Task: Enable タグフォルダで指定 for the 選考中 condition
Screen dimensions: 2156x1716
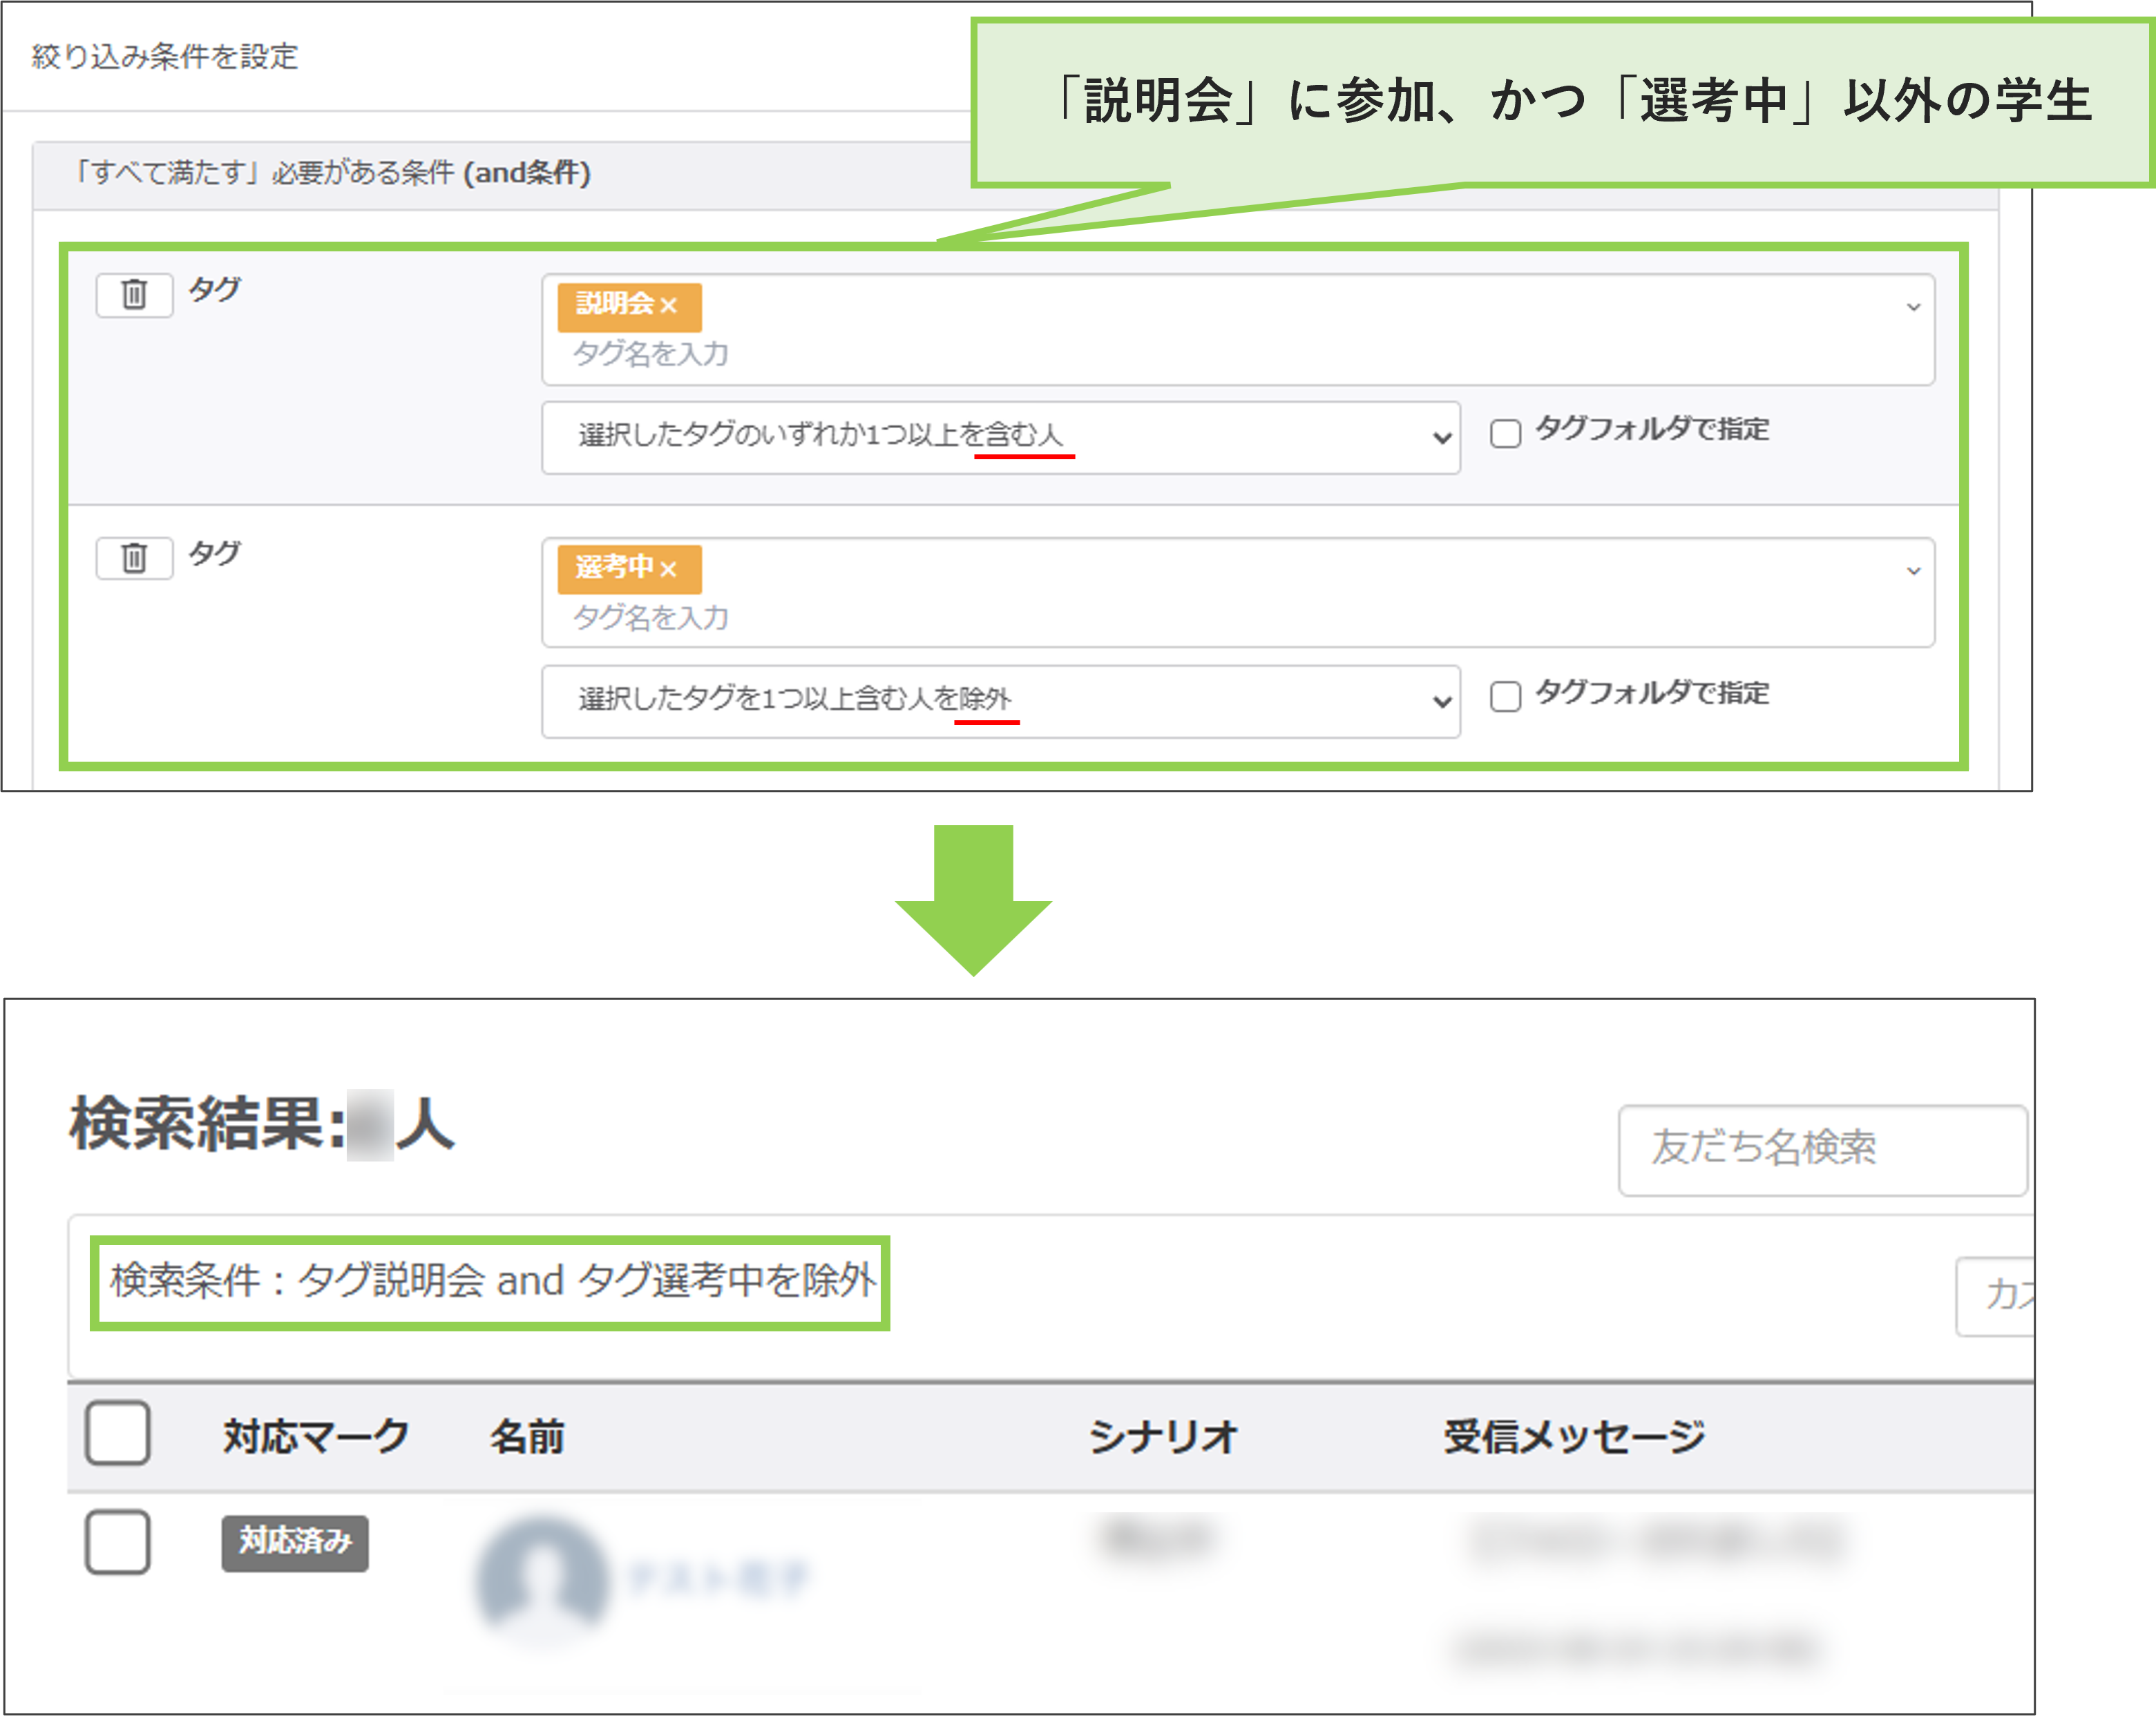Action: [1506, 697]
